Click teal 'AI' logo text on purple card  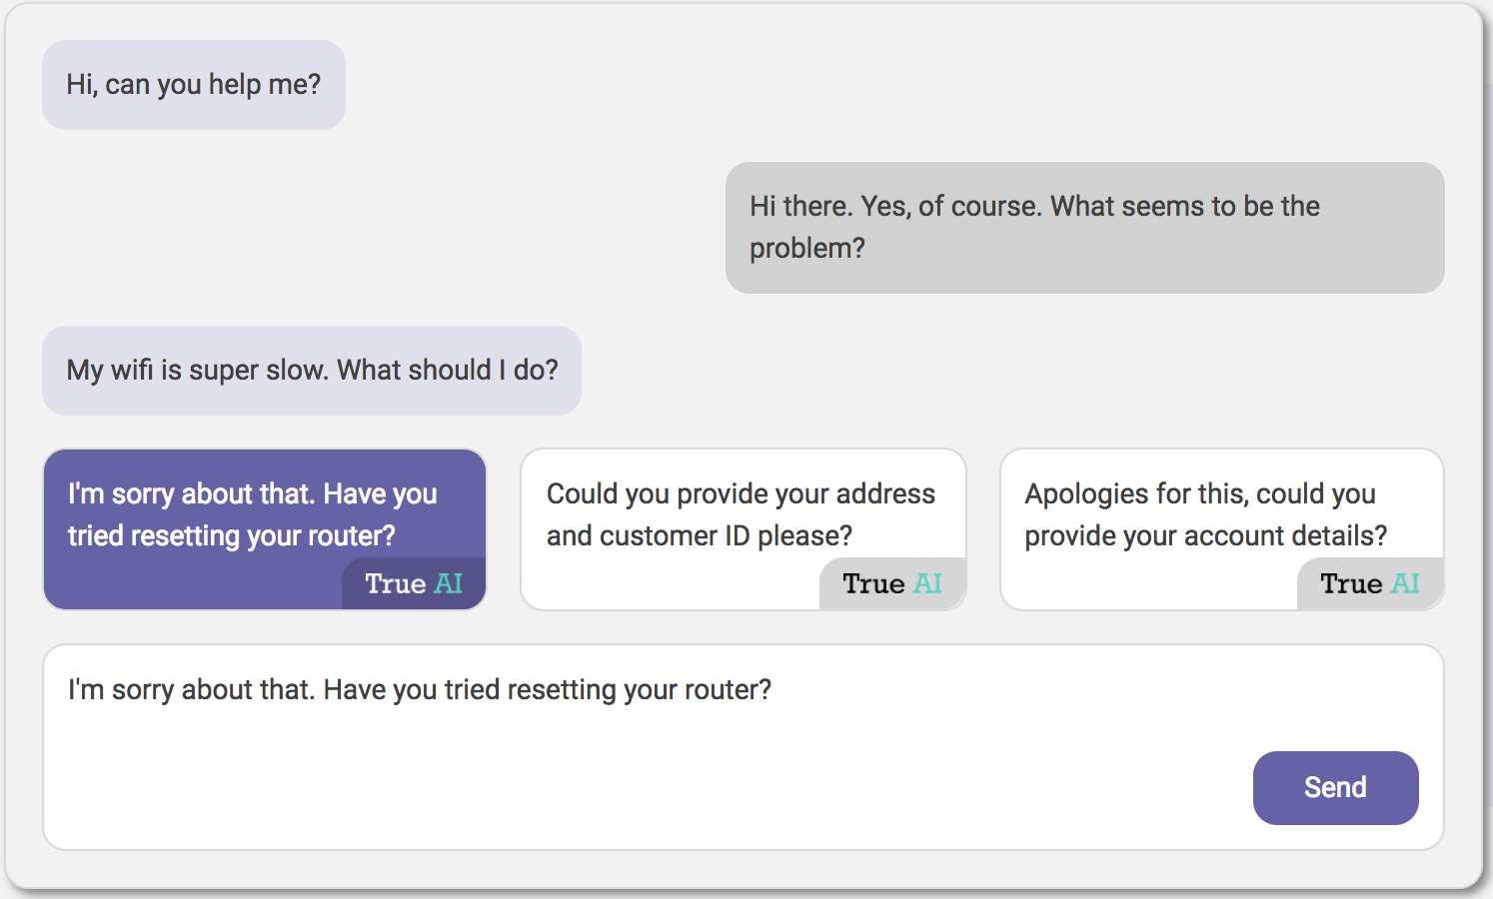pyautogui.click(x=449, y=583)
